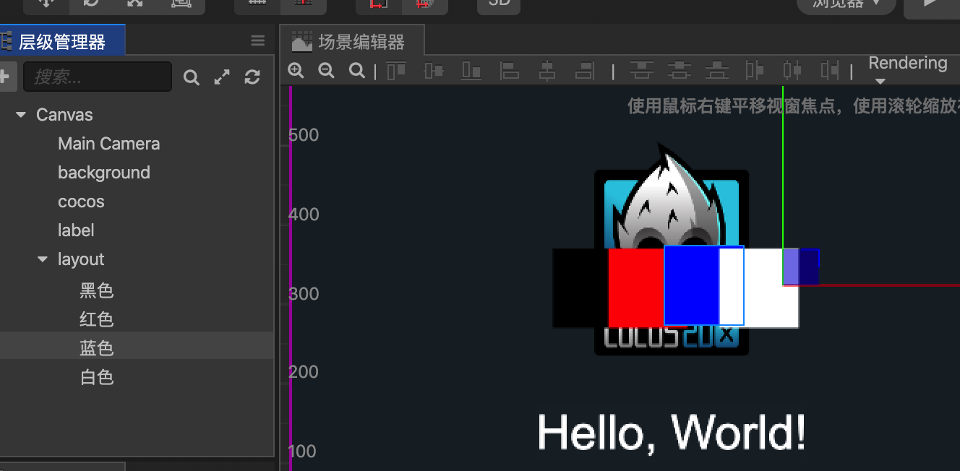Distribute nodes evenly by vertical centers
The width and height of the screenshot is (960, 471).
coord(679,71)
